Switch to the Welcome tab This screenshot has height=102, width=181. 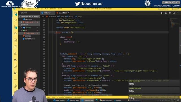47,13
